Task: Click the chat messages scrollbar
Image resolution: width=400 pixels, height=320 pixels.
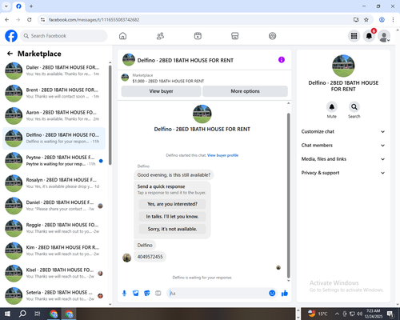Action: click(x=288, y=195)
